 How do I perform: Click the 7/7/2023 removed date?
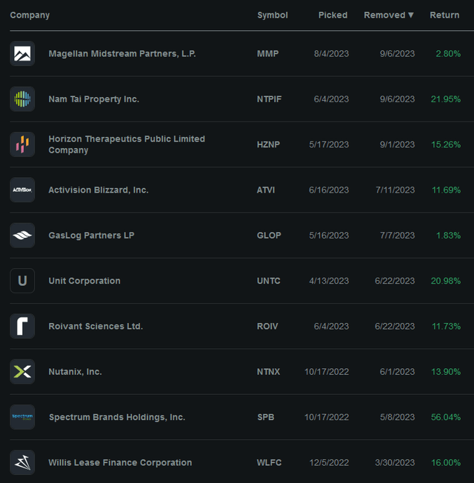[x=397, y=236]
